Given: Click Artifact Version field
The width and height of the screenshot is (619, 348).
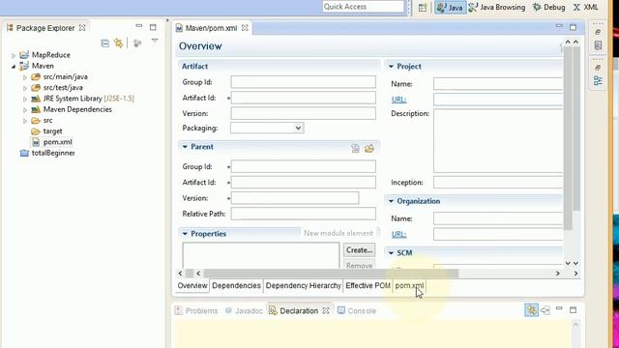Looking at the screenshot, I should click(x=303, y=114).
